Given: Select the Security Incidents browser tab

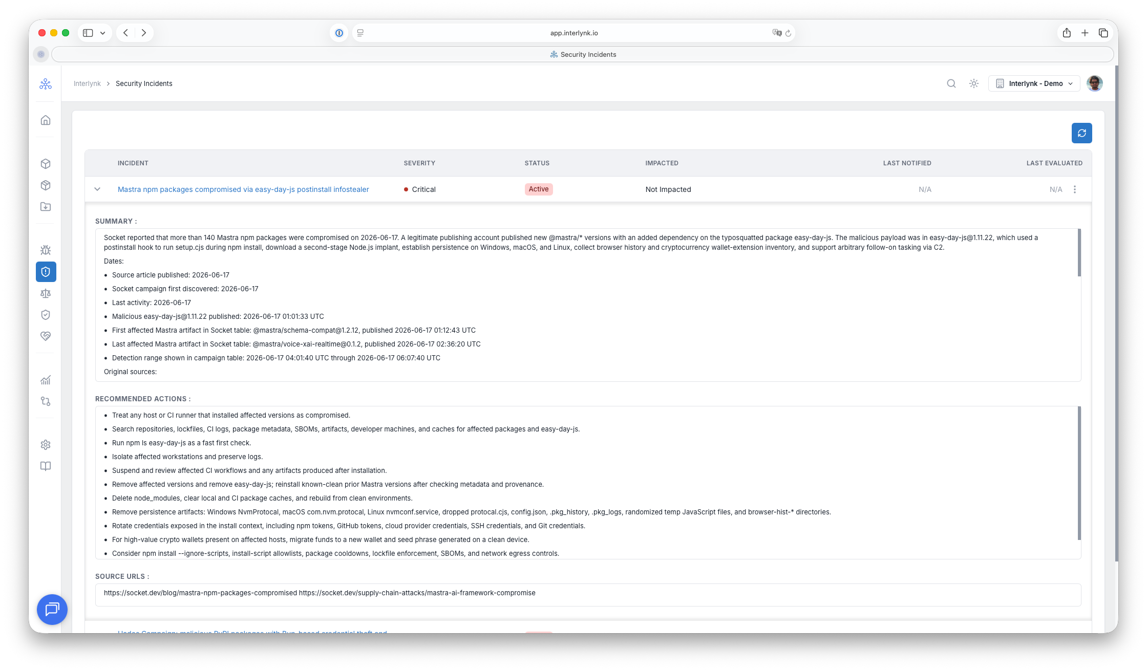Looking at the screenshot, I should 583,54.
